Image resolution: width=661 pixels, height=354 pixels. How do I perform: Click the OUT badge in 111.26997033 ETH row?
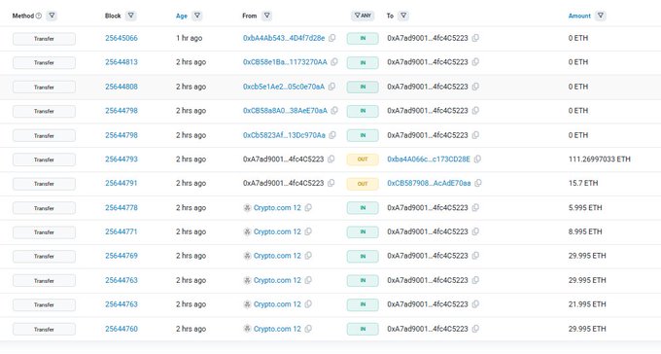[363, 159]
